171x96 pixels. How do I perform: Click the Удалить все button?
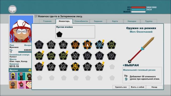pyautogui.click(x=121, y=87)
